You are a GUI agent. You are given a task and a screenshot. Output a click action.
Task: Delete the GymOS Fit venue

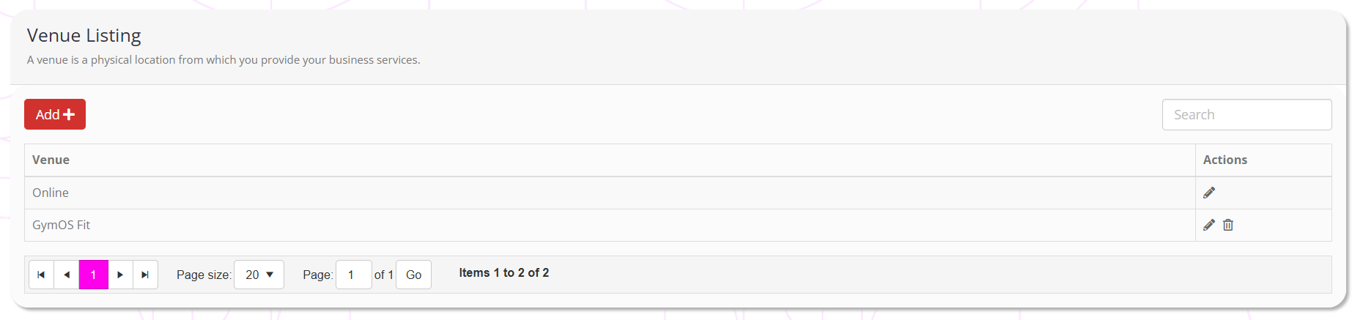(x=1228, y=225)
